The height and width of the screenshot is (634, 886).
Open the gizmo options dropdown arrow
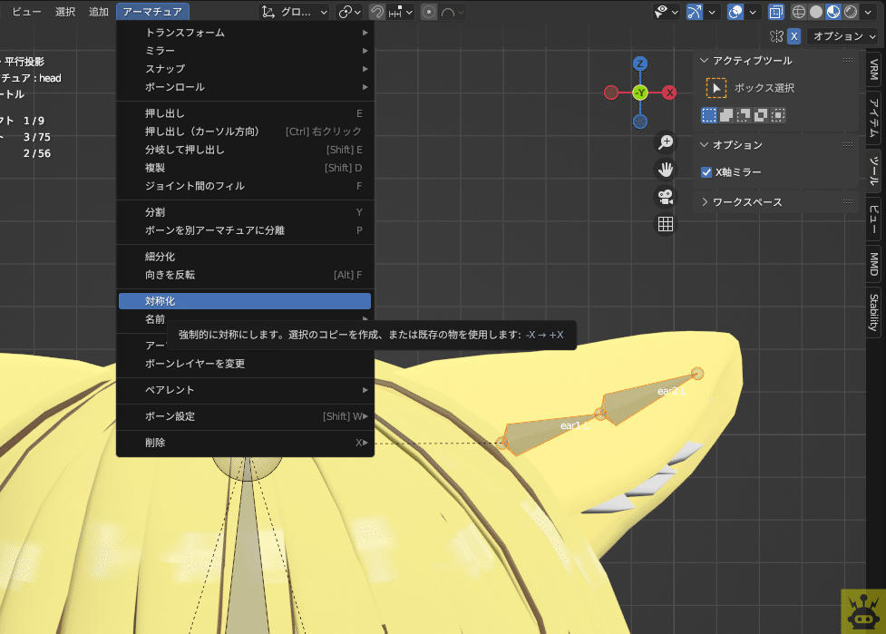712,12
